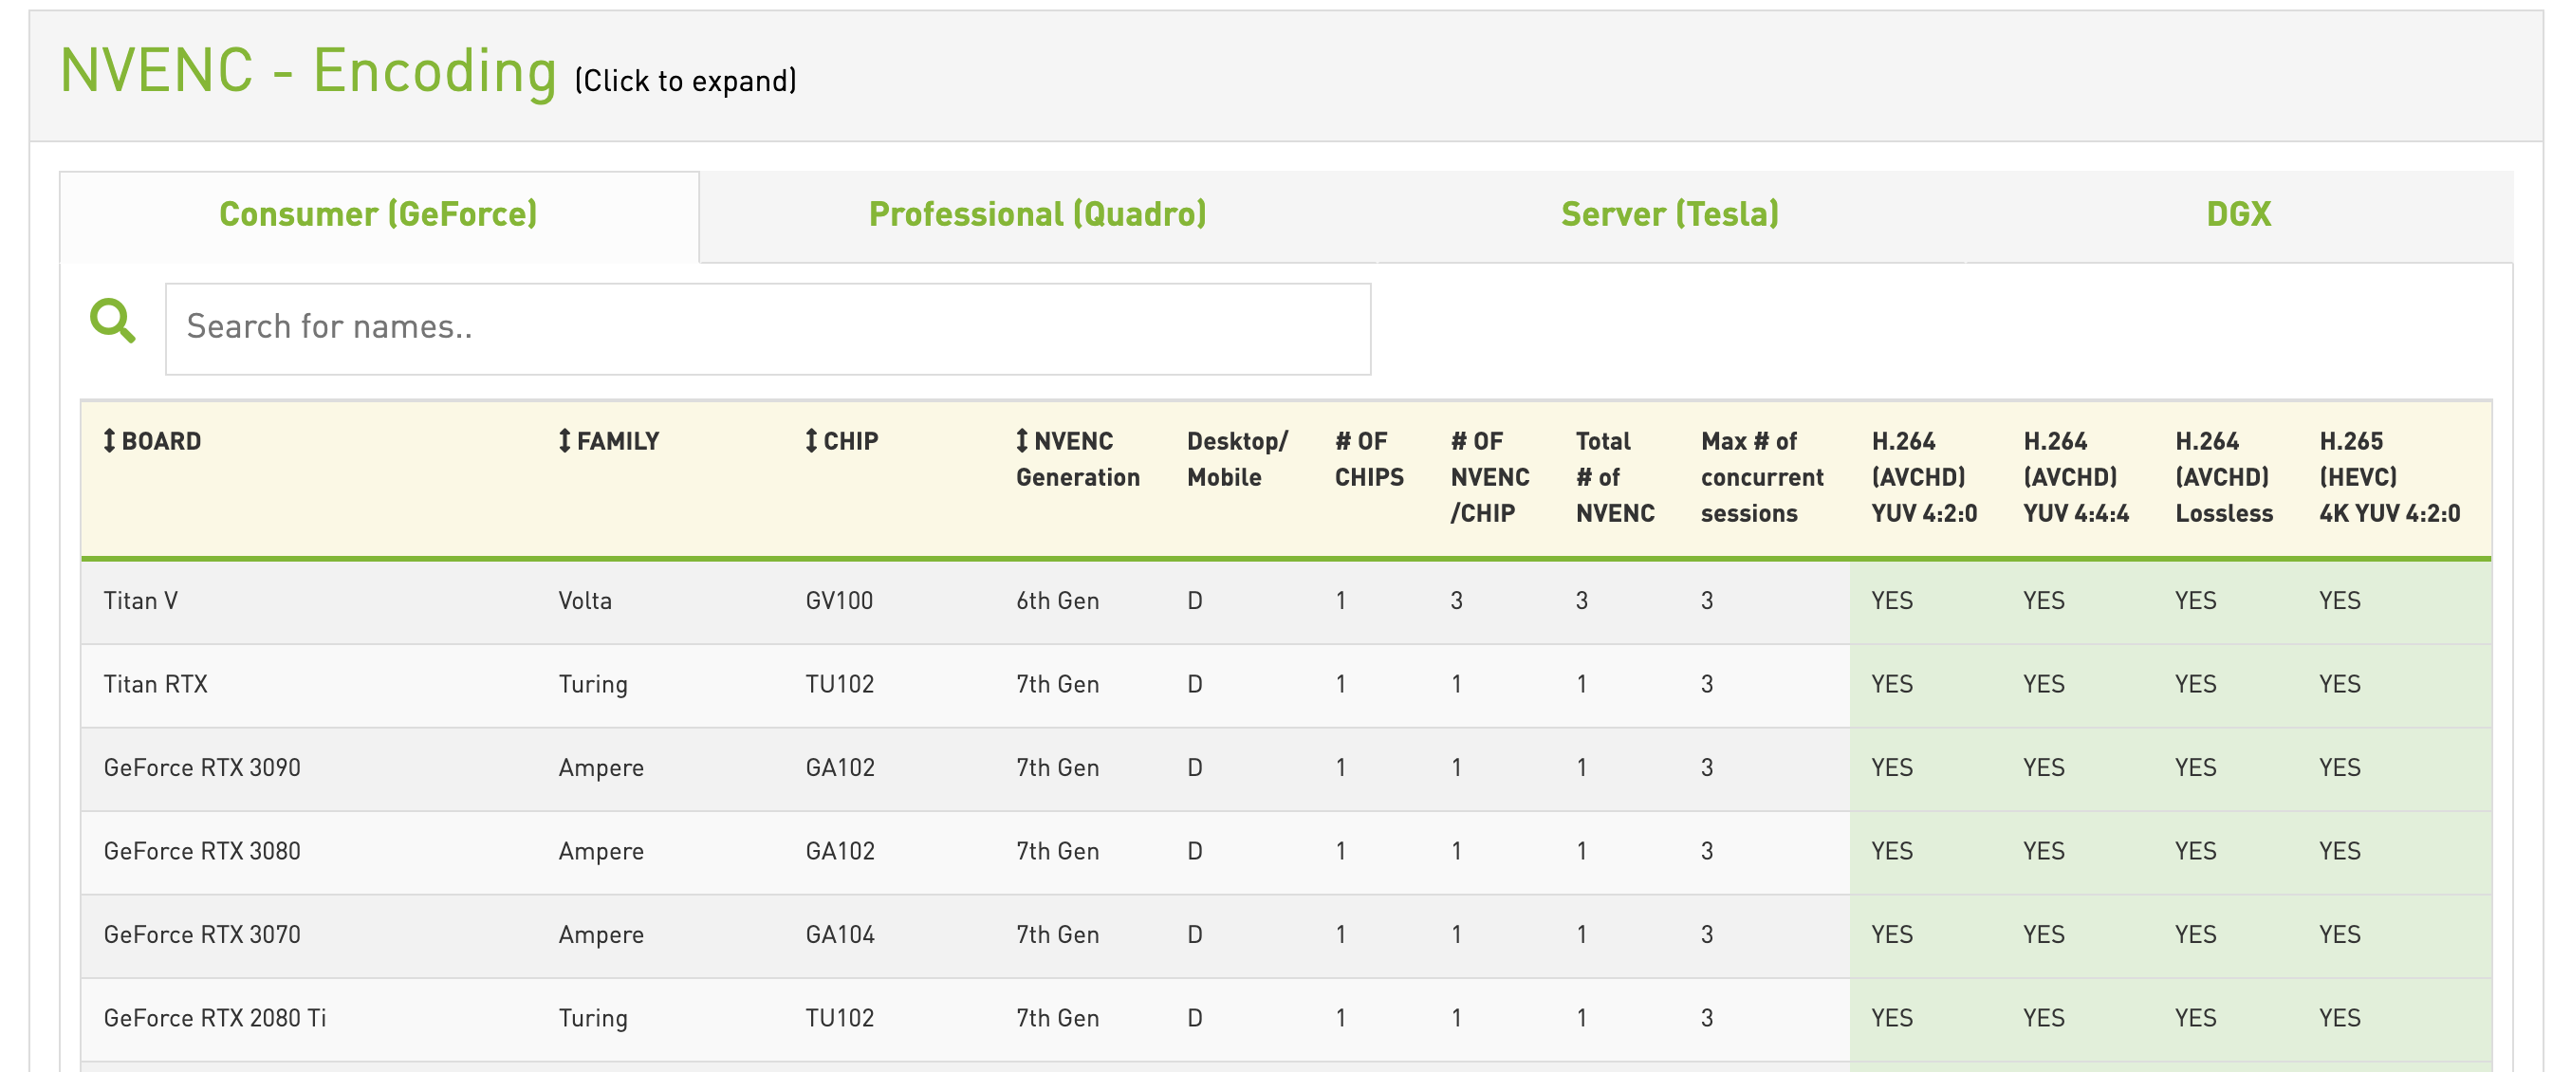Screen dimensions: 2571x1072
Task: Click GeForce RTX 3090 board cell
Action: [x=202, y=767]
